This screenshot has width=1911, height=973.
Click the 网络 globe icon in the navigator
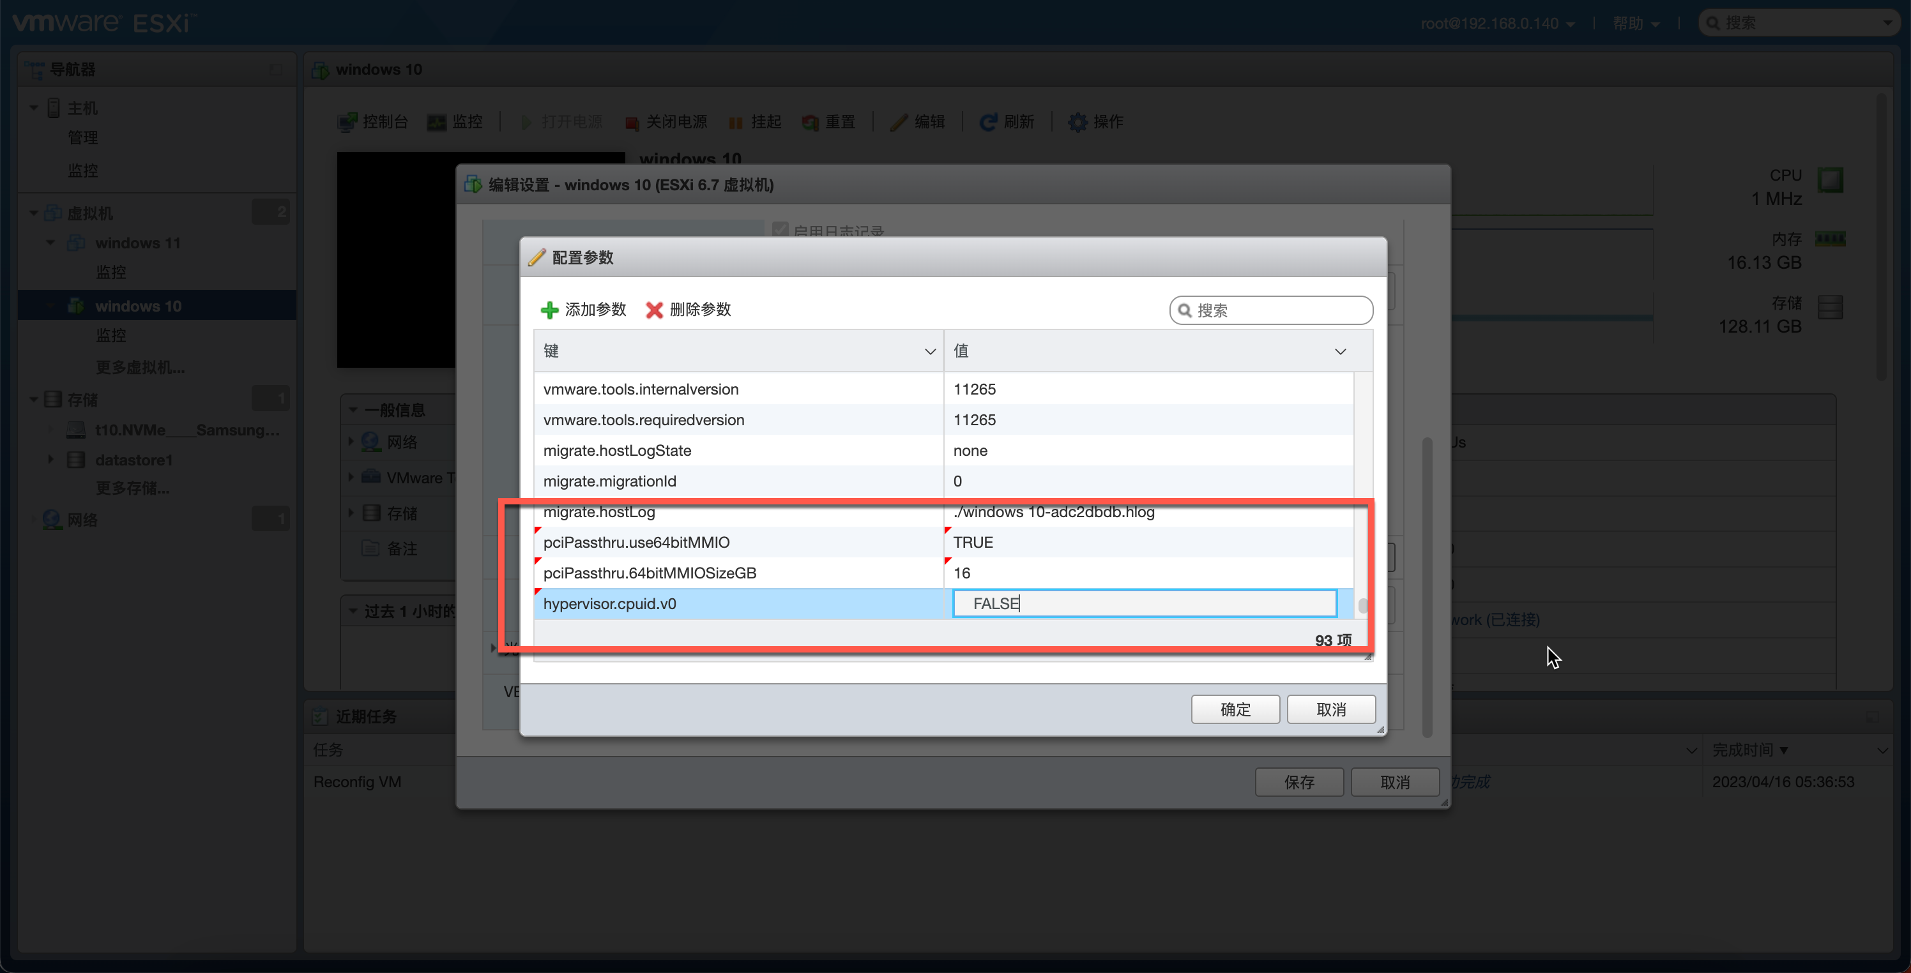coord(51,519)
